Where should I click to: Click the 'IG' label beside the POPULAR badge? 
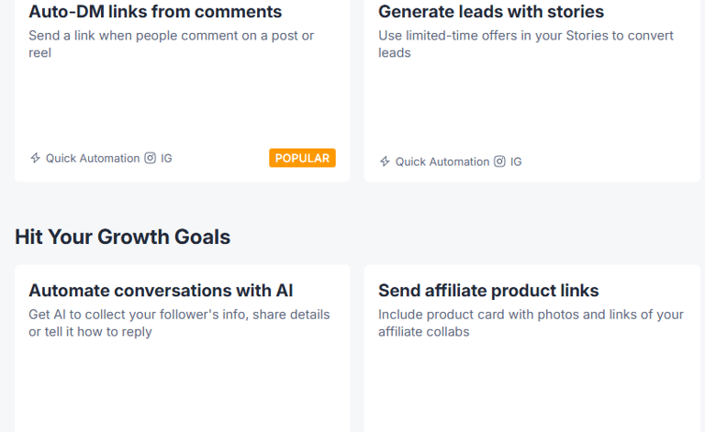point(166,158)
